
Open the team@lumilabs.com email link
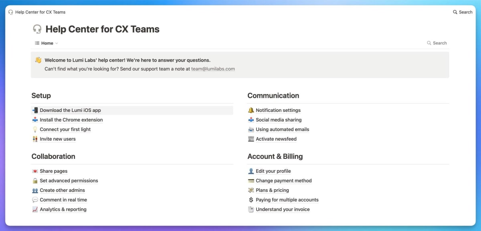213,69
